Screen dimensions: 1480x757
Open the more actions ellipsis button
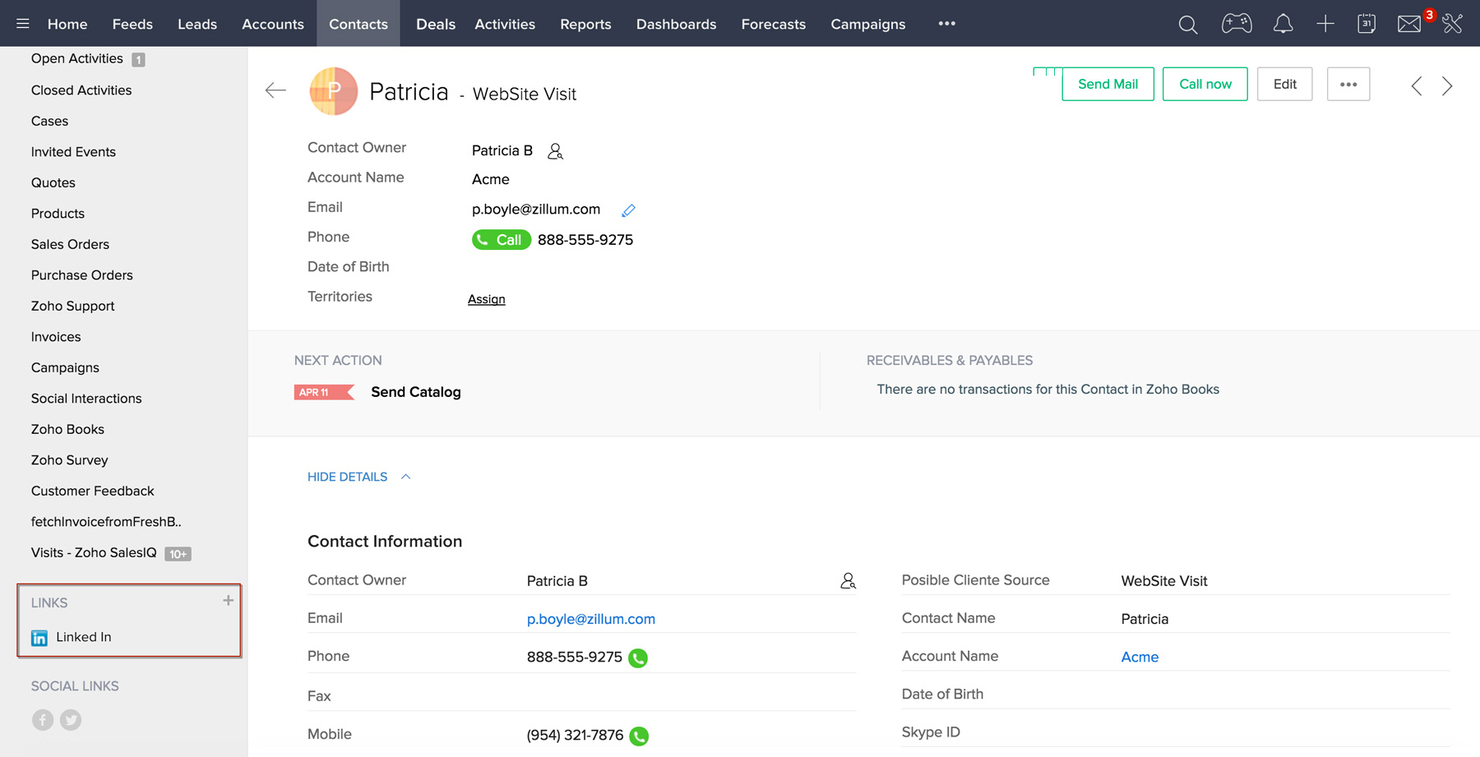pos(1348,84)
